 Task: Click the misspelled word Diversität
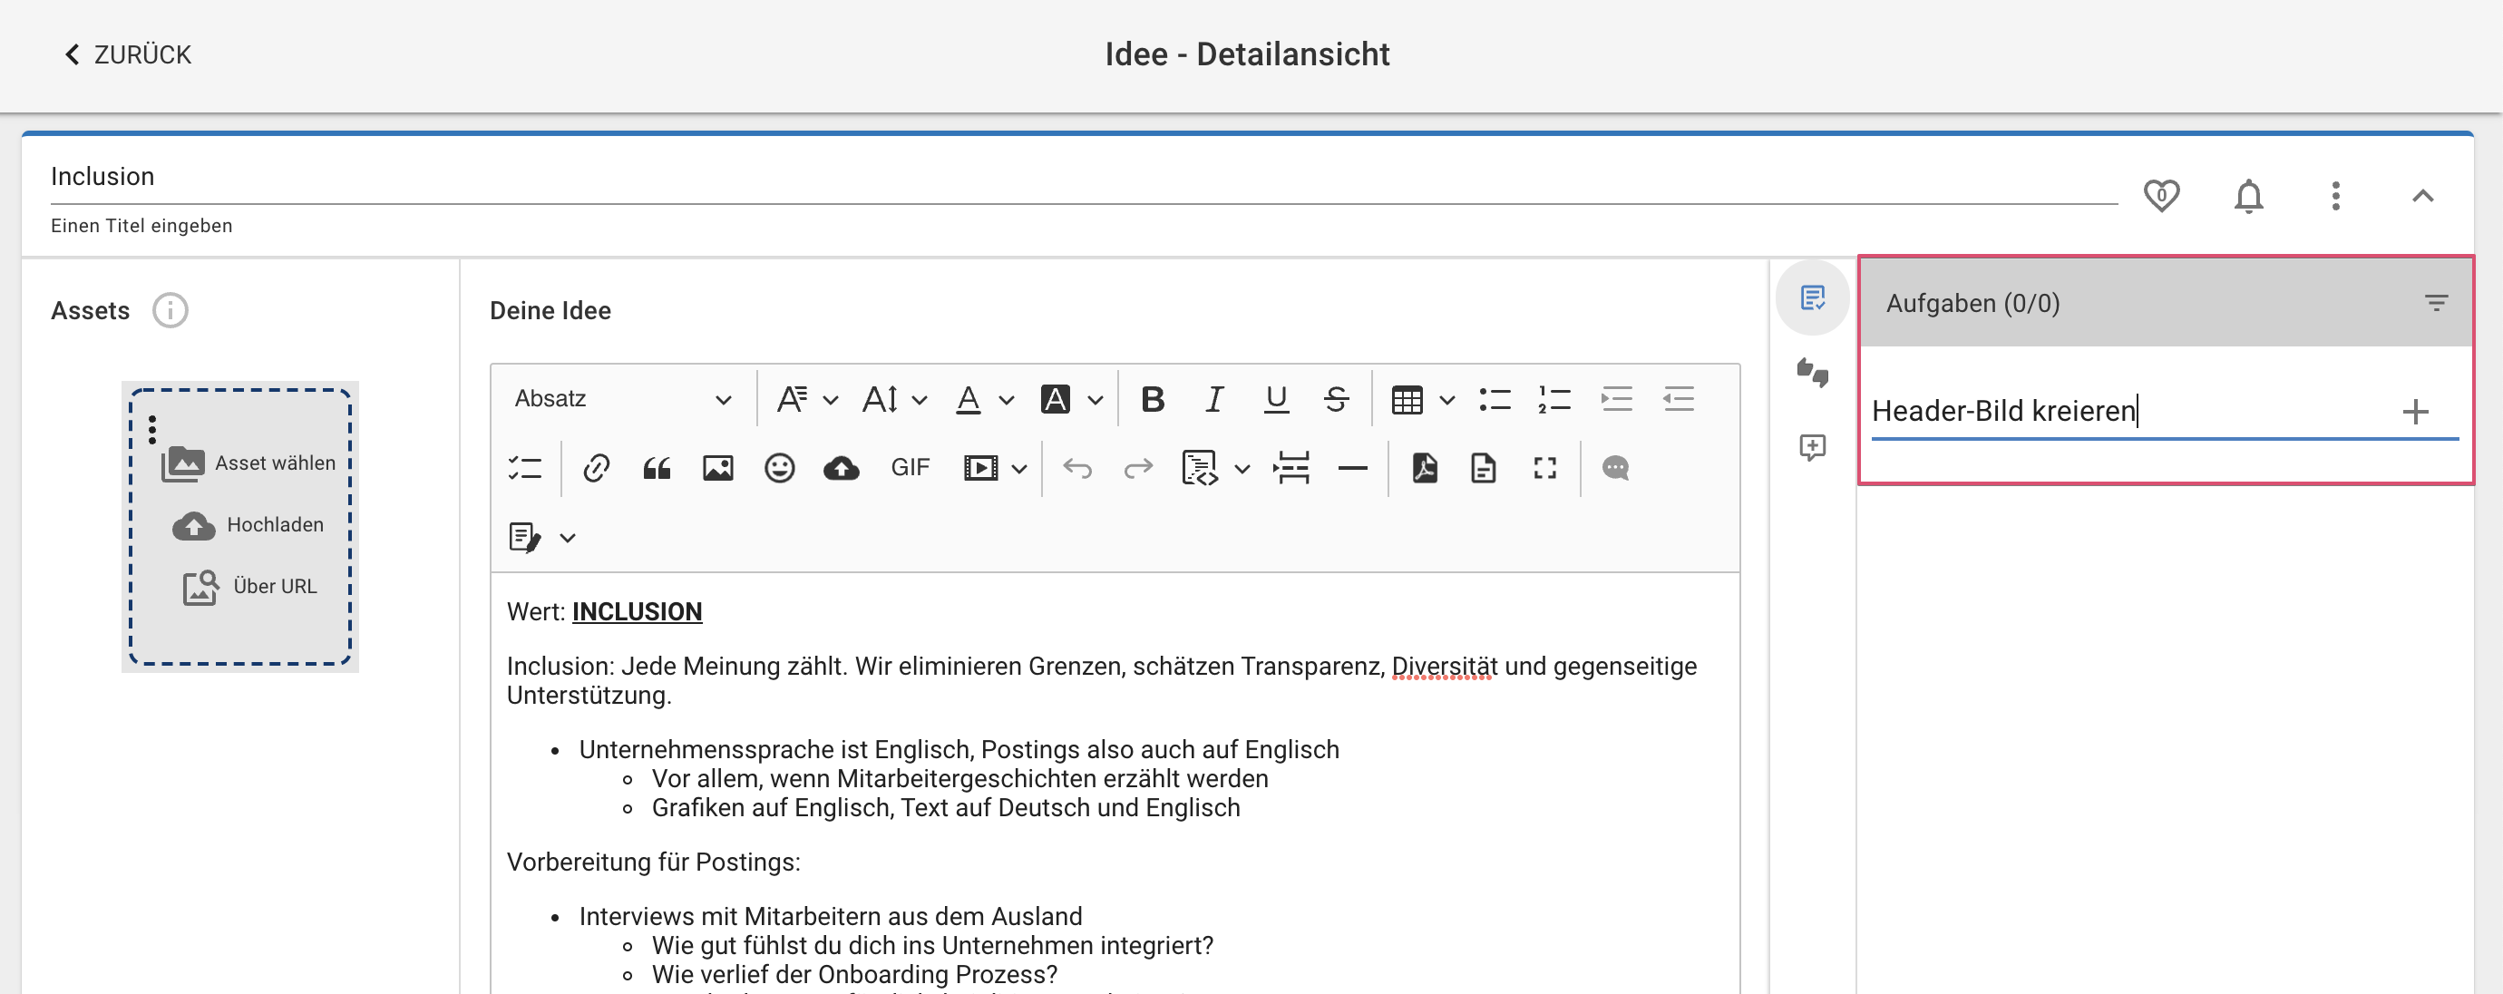click(1443, 667)
